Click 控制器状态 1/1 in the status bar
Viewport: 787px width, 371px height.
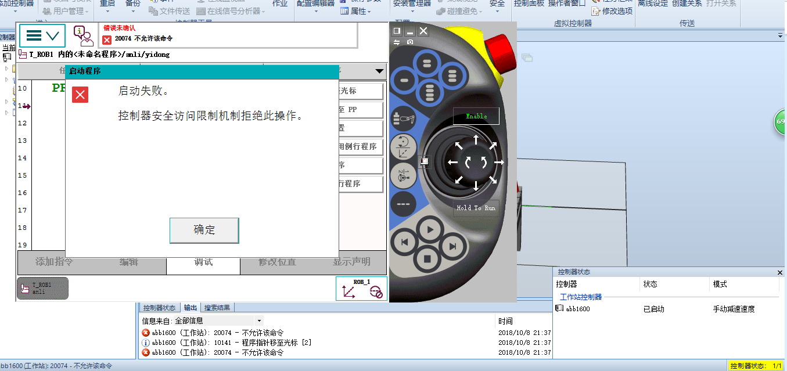756,366
